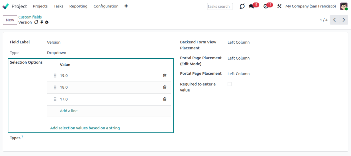351x156 pixels.
Task: Open the Type dropdown showing Dropdown
Action: pos(57,53)
